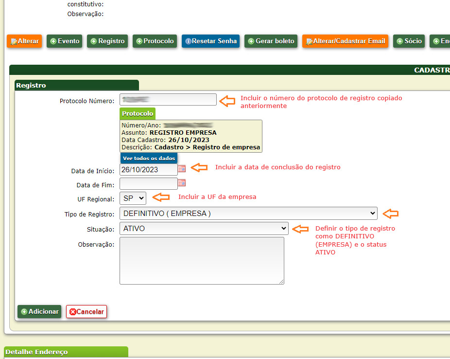
Task: Click the Sócio plus button
Action: click(409, 41)
